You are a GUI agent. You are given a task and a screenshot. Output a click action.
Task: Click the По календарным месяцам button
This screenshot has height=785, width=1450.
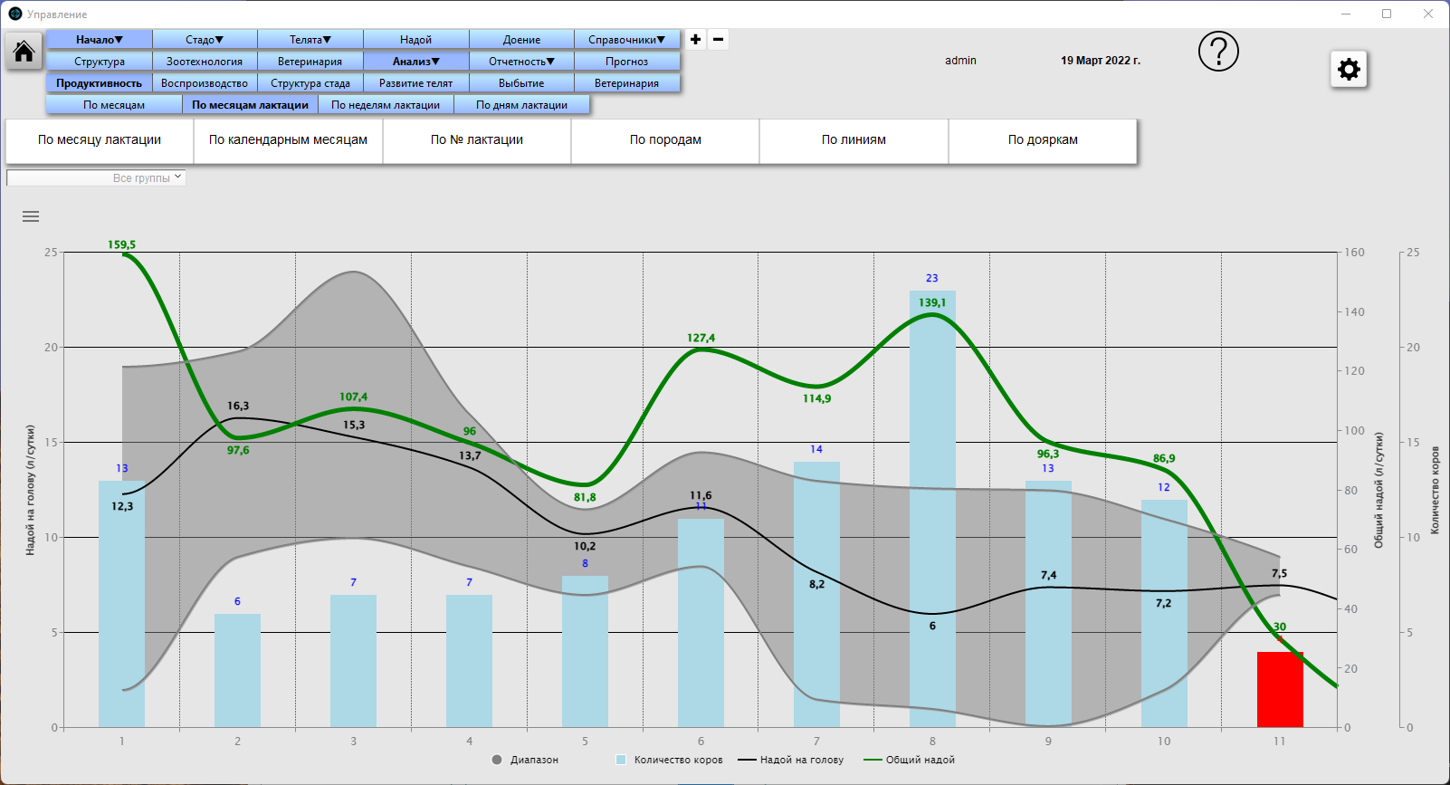point(288,140)
